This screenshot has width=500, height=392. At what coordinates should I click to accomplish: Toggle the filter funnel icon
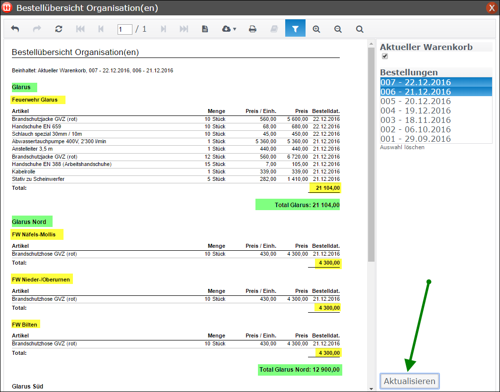tap(295, 29)
